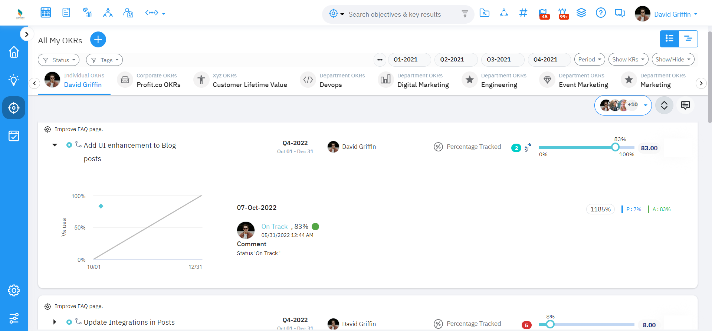The height and width of the screenshot is (331, 712).
Task: Select the Profit.co OKRs corporate tab
Action: pyautogui.click(x=158, y=85)
